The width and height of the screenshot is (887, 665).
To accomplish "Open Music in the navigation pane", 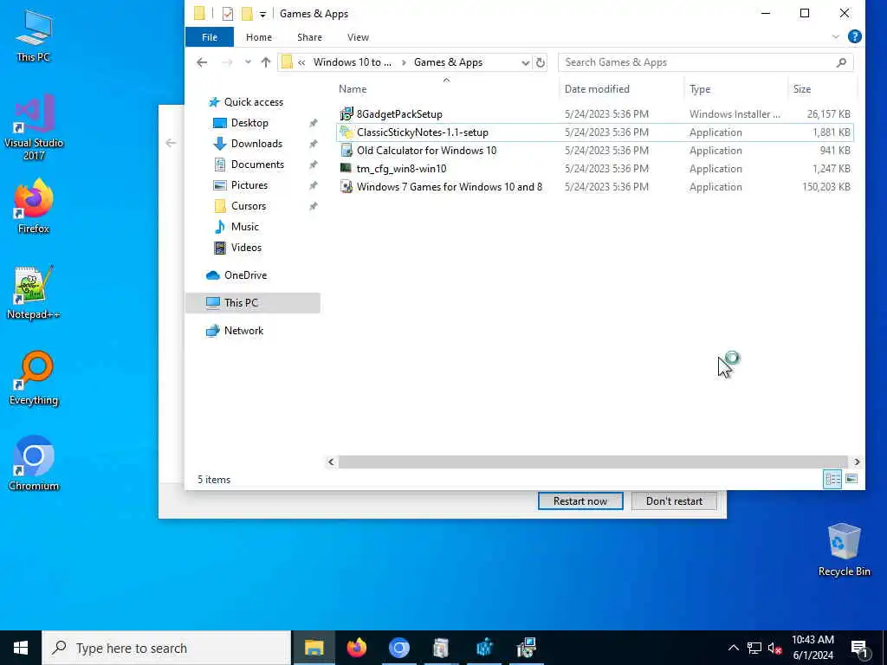I will 244,227.
